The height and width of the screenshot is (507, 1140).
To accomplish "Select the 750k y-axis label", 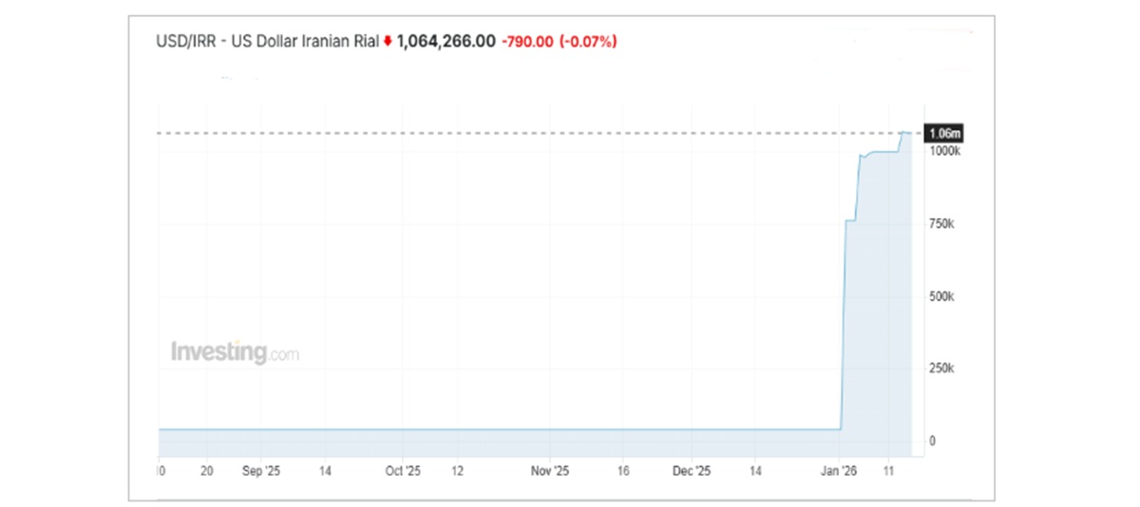I will pos(943,224).
